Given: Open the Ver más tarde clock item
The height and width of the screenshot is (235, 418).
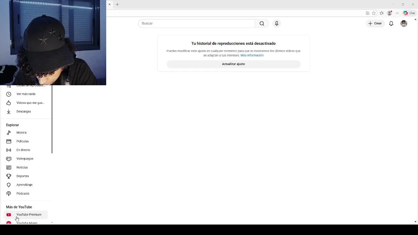Looking at the screenshot, I should pyautogui.click(x=25, y=94).
